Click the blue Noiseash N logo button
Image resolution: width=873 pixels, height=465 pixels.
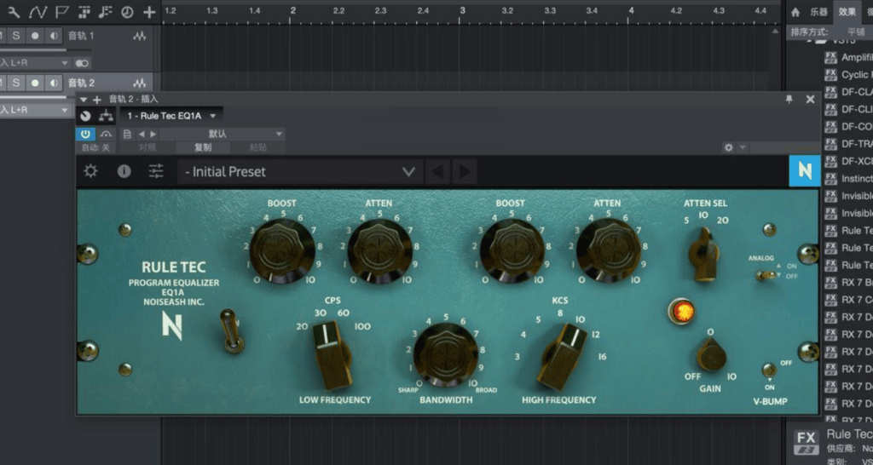pyautogui.click(x=805, y=171)
